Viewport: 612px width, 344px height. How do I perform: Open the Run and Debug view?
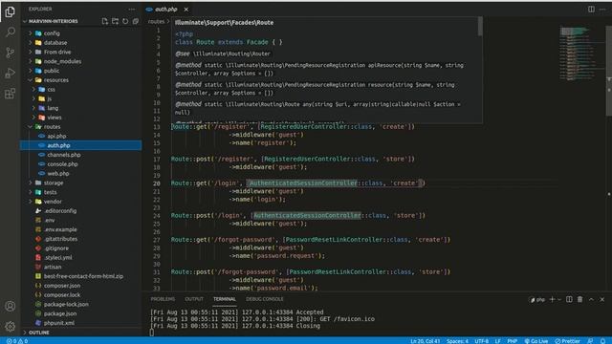coord(11,73)
